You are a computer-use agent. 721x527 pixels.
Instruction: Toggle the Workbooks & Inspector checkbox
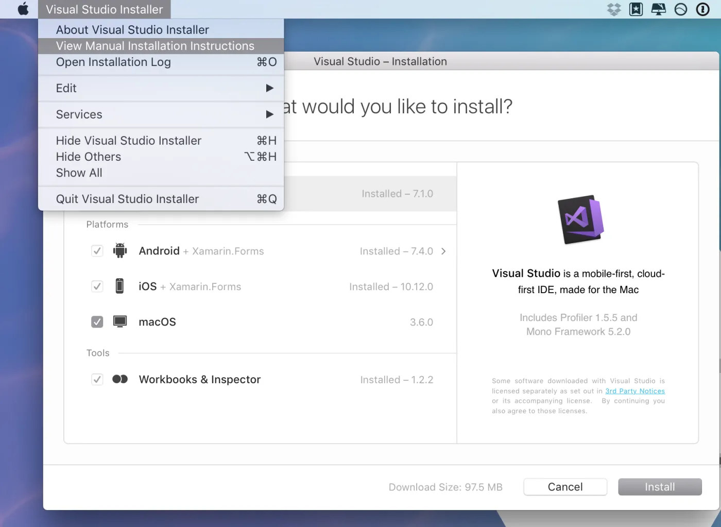click(97, 380)
